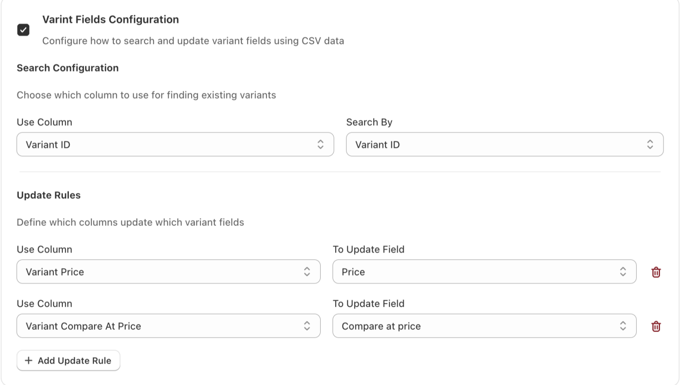This screenshot has height=385, width=684.
Task: Click chevron arrows on search Use Column selector
Action: (320, 145)
